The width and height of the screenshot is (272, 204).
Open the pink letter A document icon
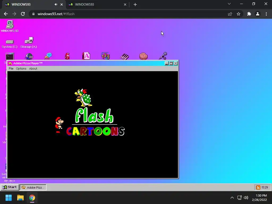86,56
